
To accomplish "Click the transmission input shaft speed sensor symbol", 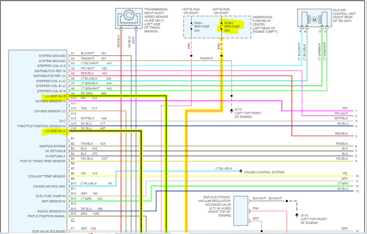I will (129, 18).
